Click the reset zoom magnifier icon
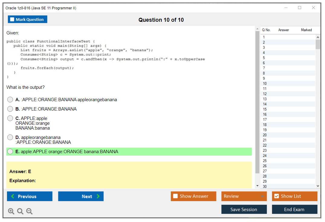 (x=20, y=211)
